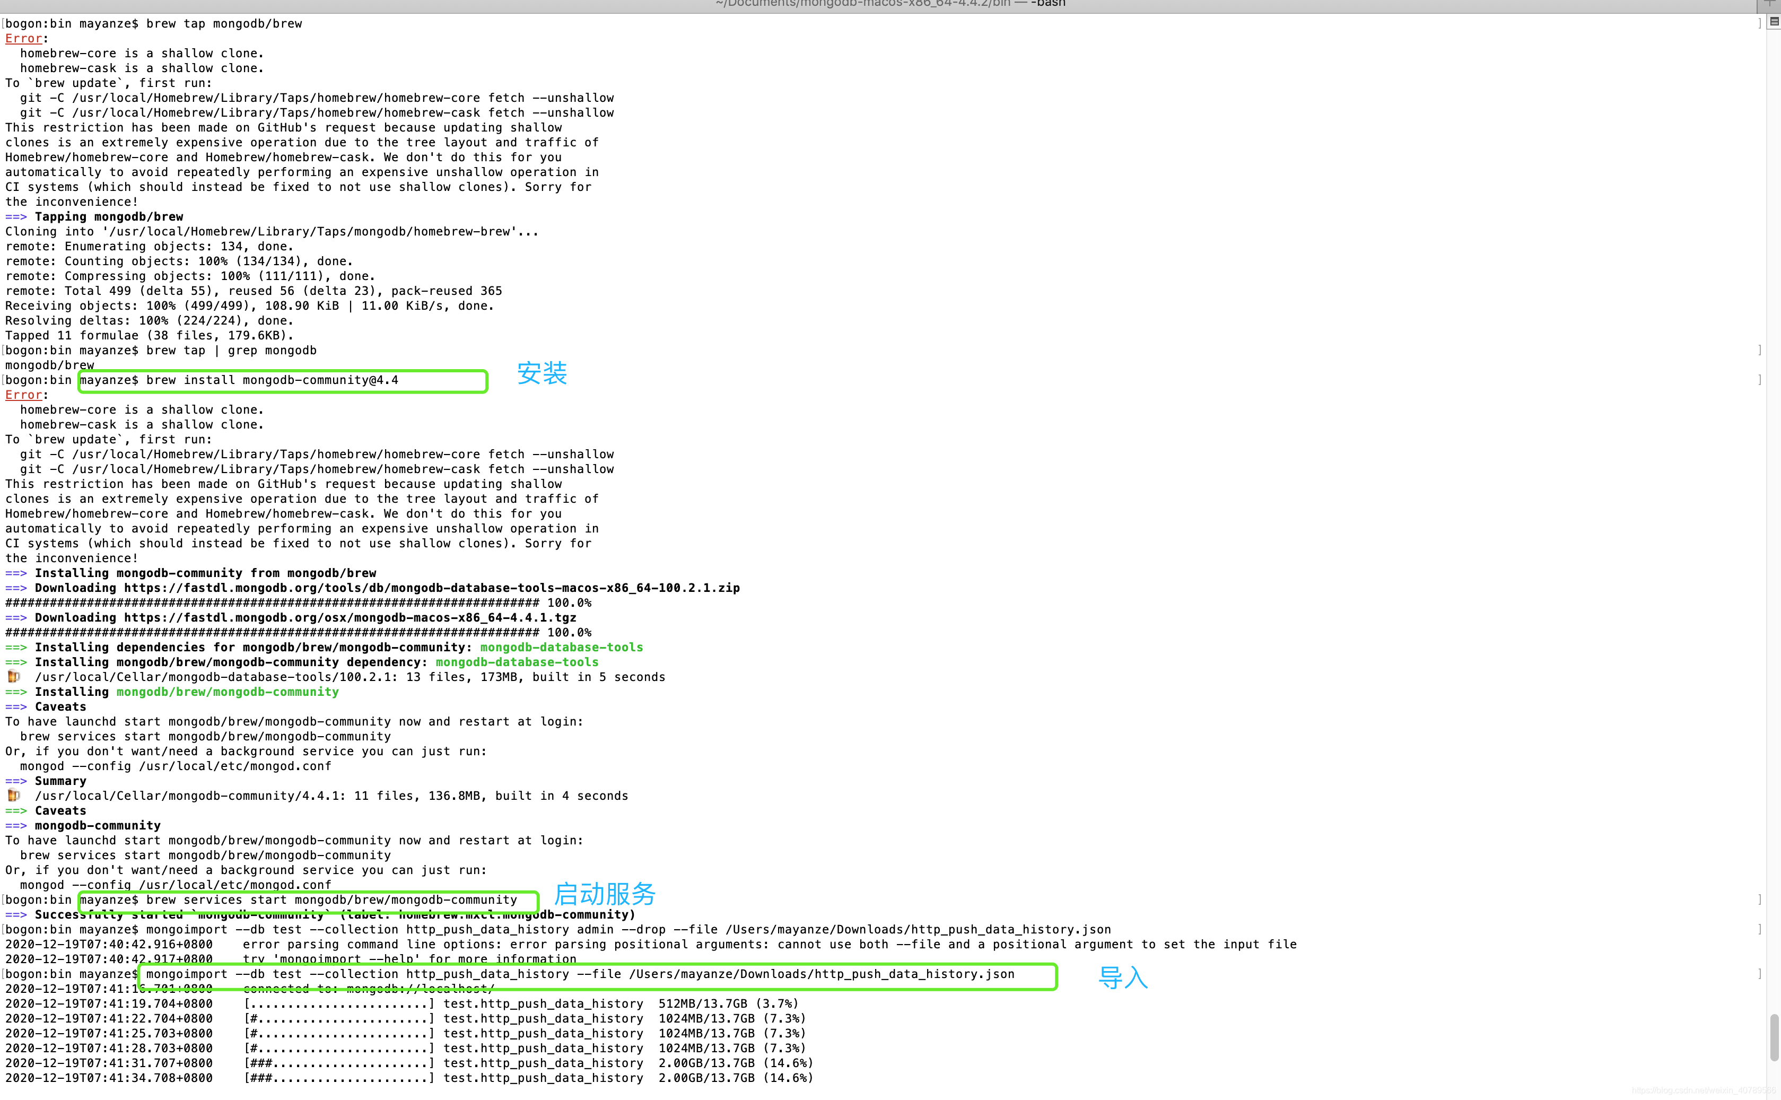
Task: Click the beer mug next to mongodb-database-tools path
Action: (x=13, y=677)
